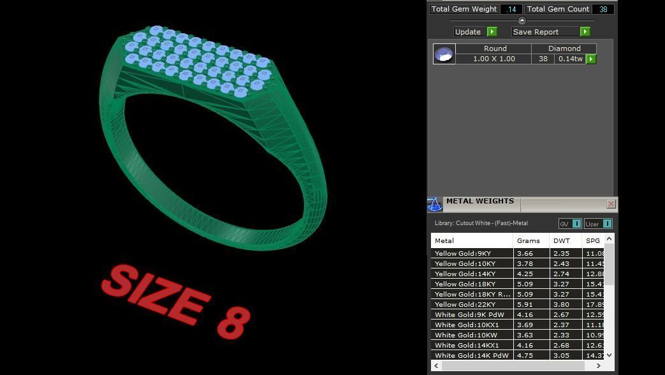Select the White Gold:10KX1 row

coord(518,325)
